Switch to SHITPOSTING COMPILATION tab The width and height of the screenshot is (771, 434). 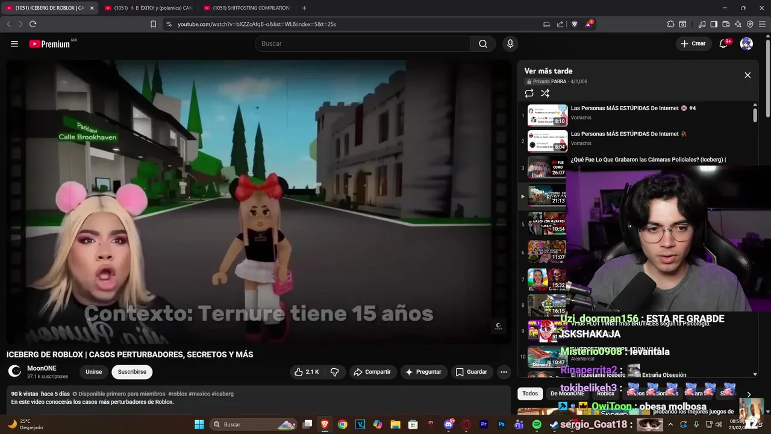(247, 8)
